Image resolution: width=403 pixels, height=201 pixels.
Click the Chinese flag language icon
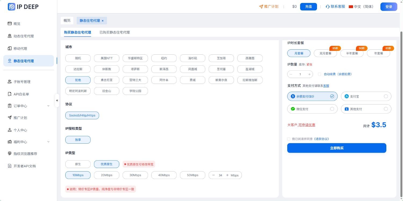(351, 7)
